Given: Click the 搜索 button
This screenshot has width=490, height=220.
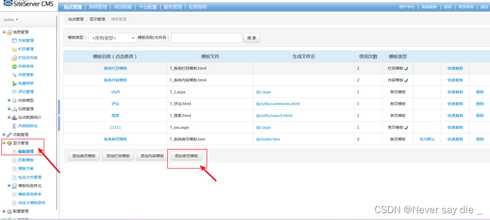Looking at the screenshot, I should tap(252, 38).
